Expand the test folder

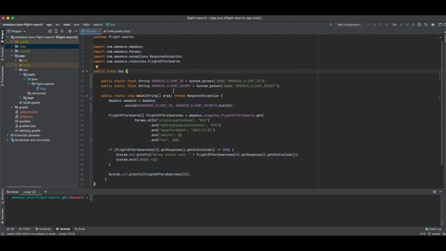click(20, 98)
